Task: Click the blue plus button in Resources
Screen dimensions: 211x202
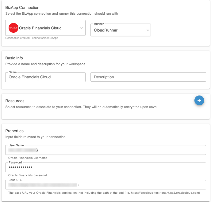Action: [x=199, y=100]
